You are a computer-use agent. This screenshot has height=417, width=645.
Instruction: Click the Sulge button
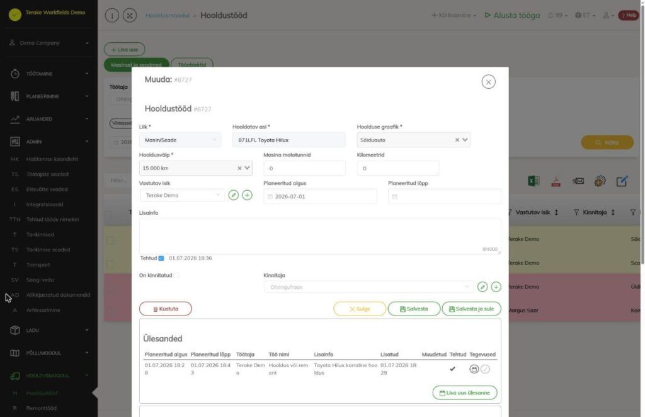coord(360,309)
